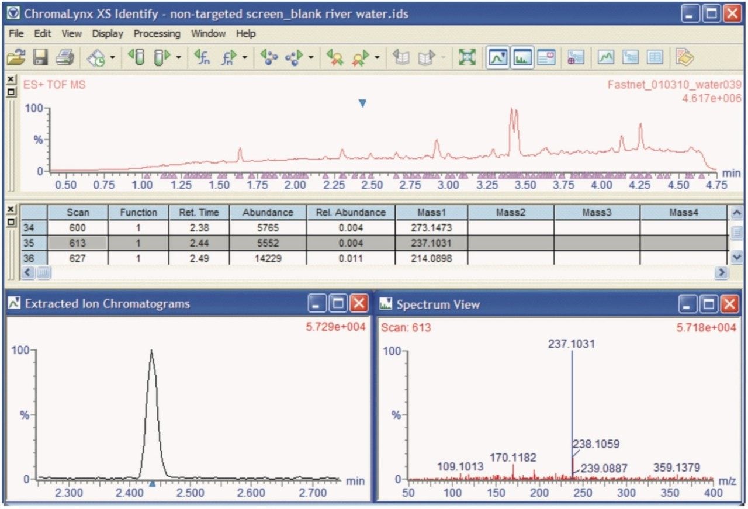Click the yellow notes pencil icon
Screen dimensions: 748x509
(x=684, y=57)
